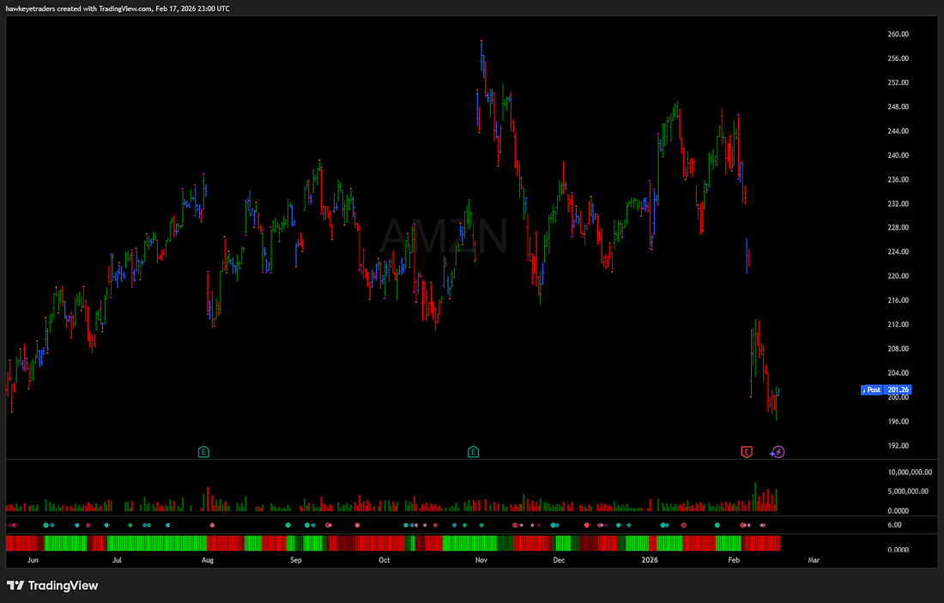
Task: Select the 228.00 price axis label
Action: pyautogui.click(x=898, y=227)
